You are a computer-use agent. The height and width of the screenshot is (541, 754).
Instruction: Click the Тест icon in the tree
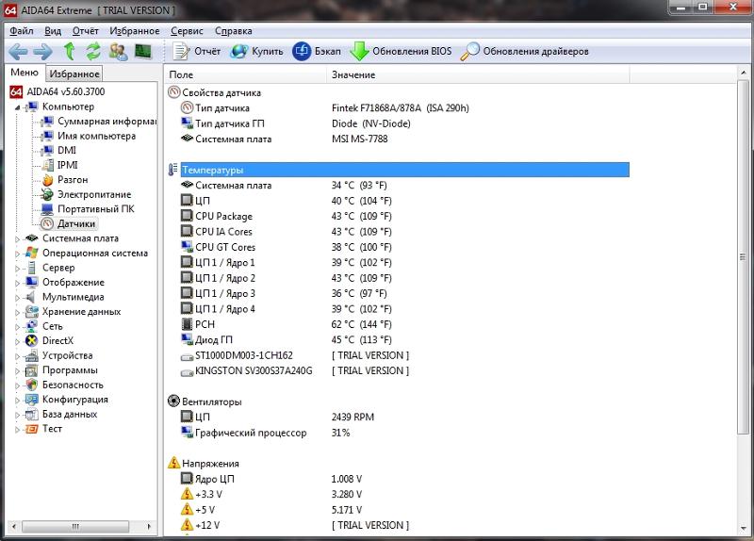pyautogui.click(x=32, y=429)
